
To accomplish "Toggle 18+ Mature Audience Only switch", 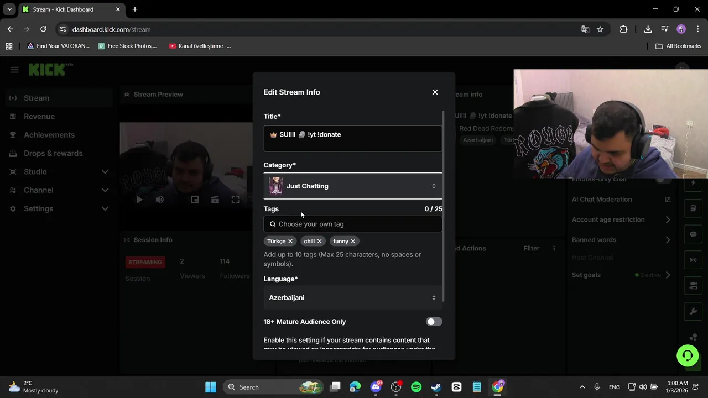I will point(434,322).
